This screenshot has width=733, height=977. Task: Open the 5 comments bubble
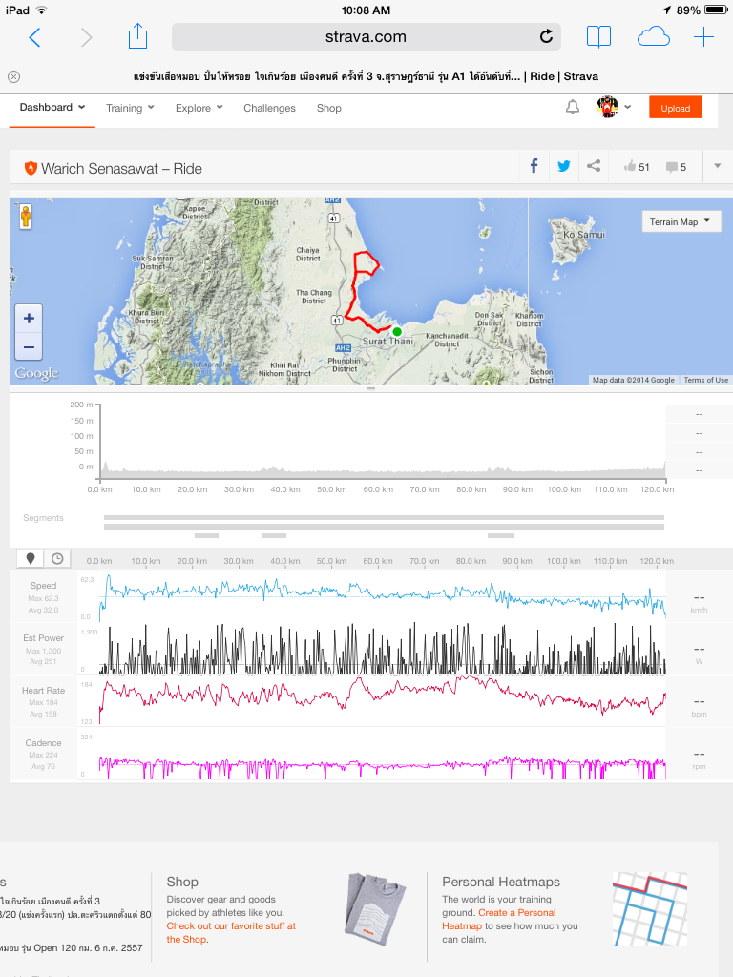677,166
